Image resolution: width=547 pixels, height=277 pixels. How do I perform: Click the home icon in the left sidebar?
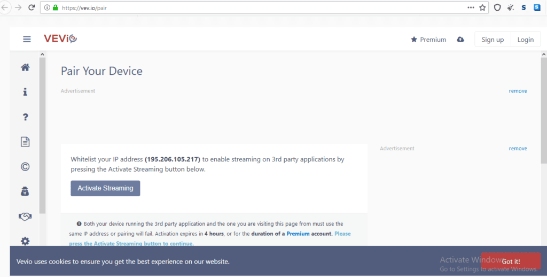coord(25,67)
